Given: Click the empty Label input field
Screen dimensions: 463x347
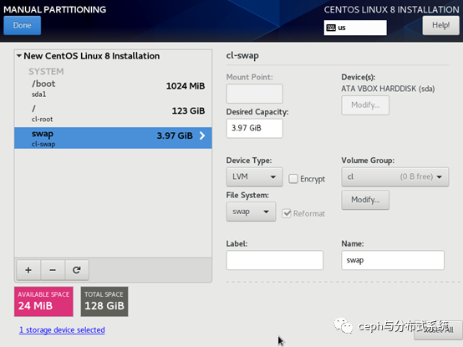Looking at the screenshot, I should pyautogui.click(x=275, y=260).
